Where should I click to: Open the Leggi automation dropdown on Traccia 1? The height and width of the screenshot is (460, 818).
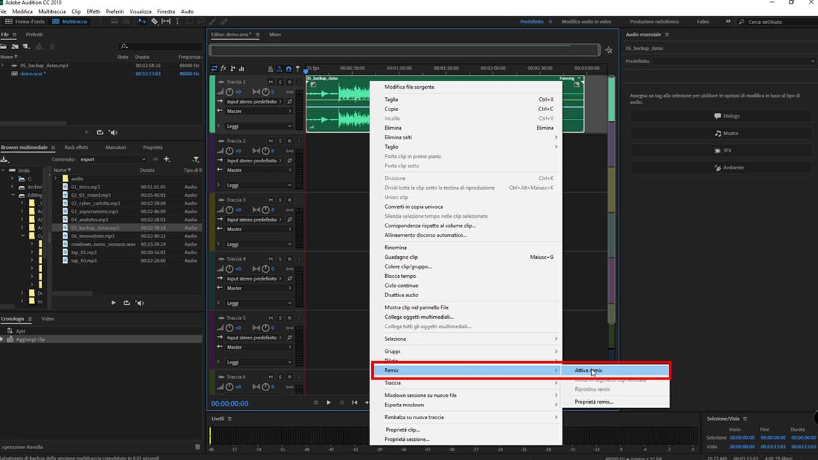tap(258, 126)
